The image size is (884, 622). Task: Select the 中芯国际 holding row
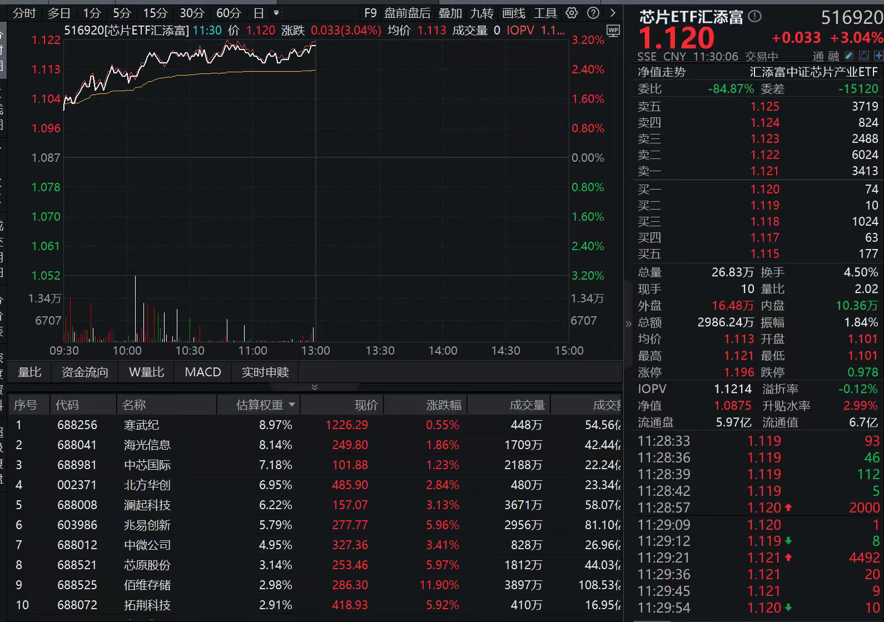pos(315,465)
